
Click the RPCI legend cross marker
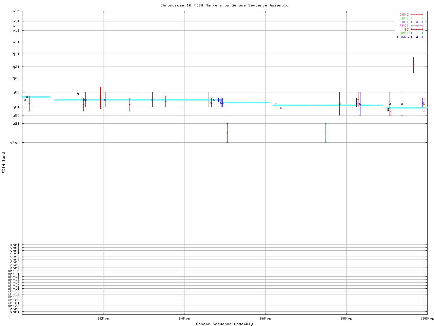[x=417, y=26]
